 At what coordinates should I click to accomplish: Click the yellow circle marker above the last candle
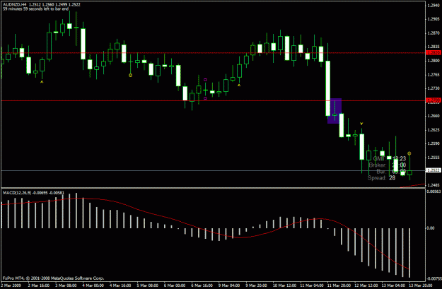pos(409,153)
